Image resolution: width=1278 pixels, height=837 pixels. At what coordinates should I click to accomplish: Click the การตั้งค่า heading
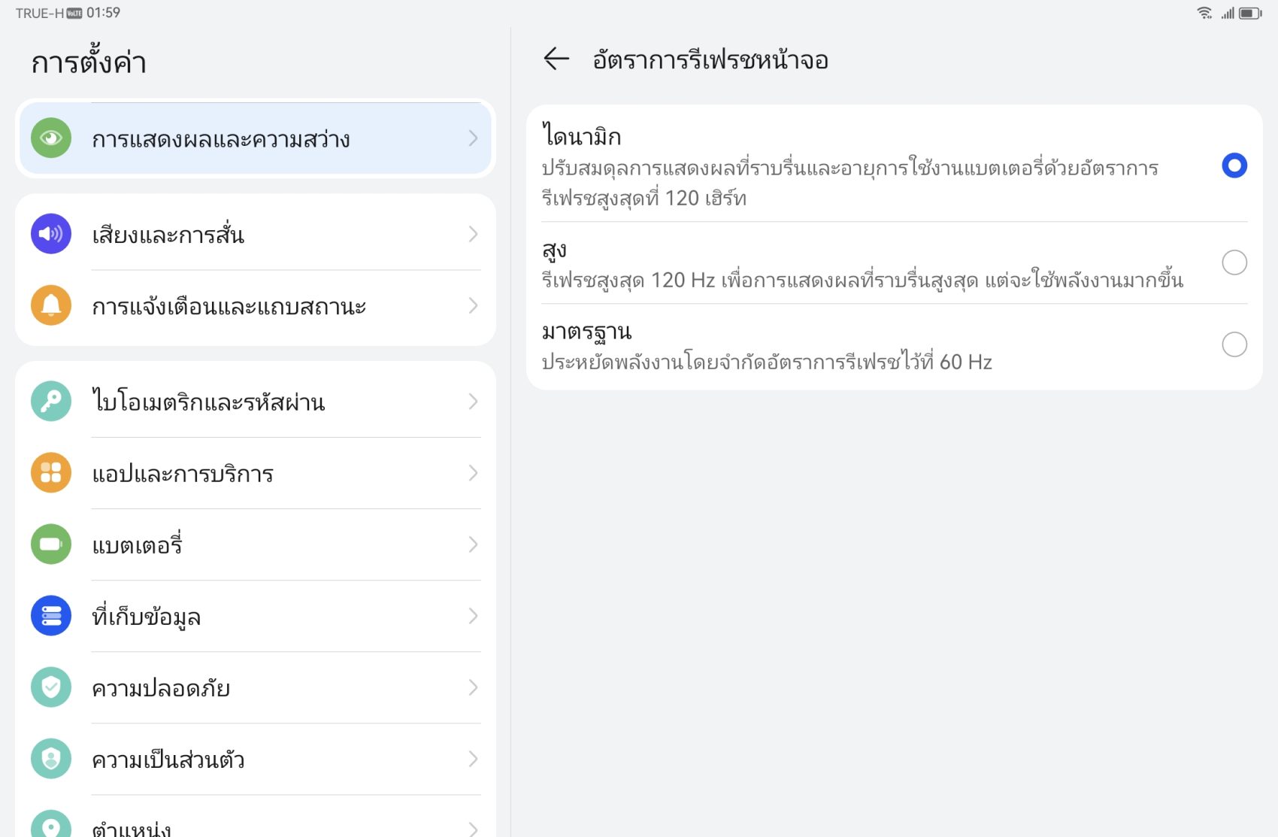tap(89, 62)
